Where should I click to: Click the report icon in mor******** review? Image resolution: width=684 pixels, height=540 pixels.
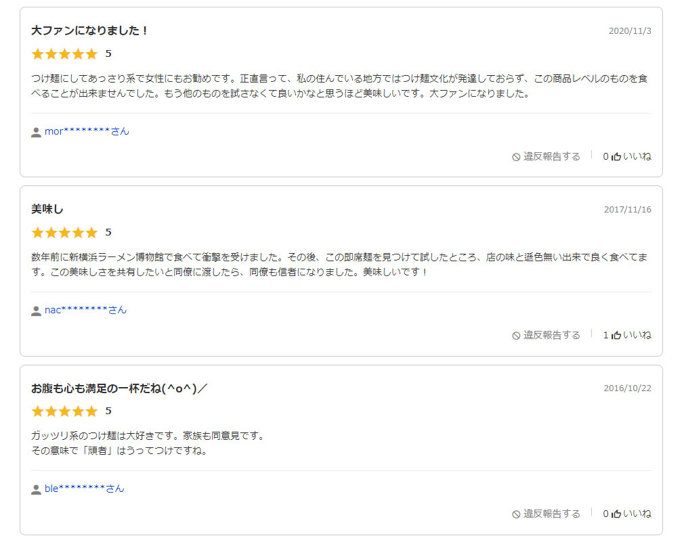tap(516, 157)
